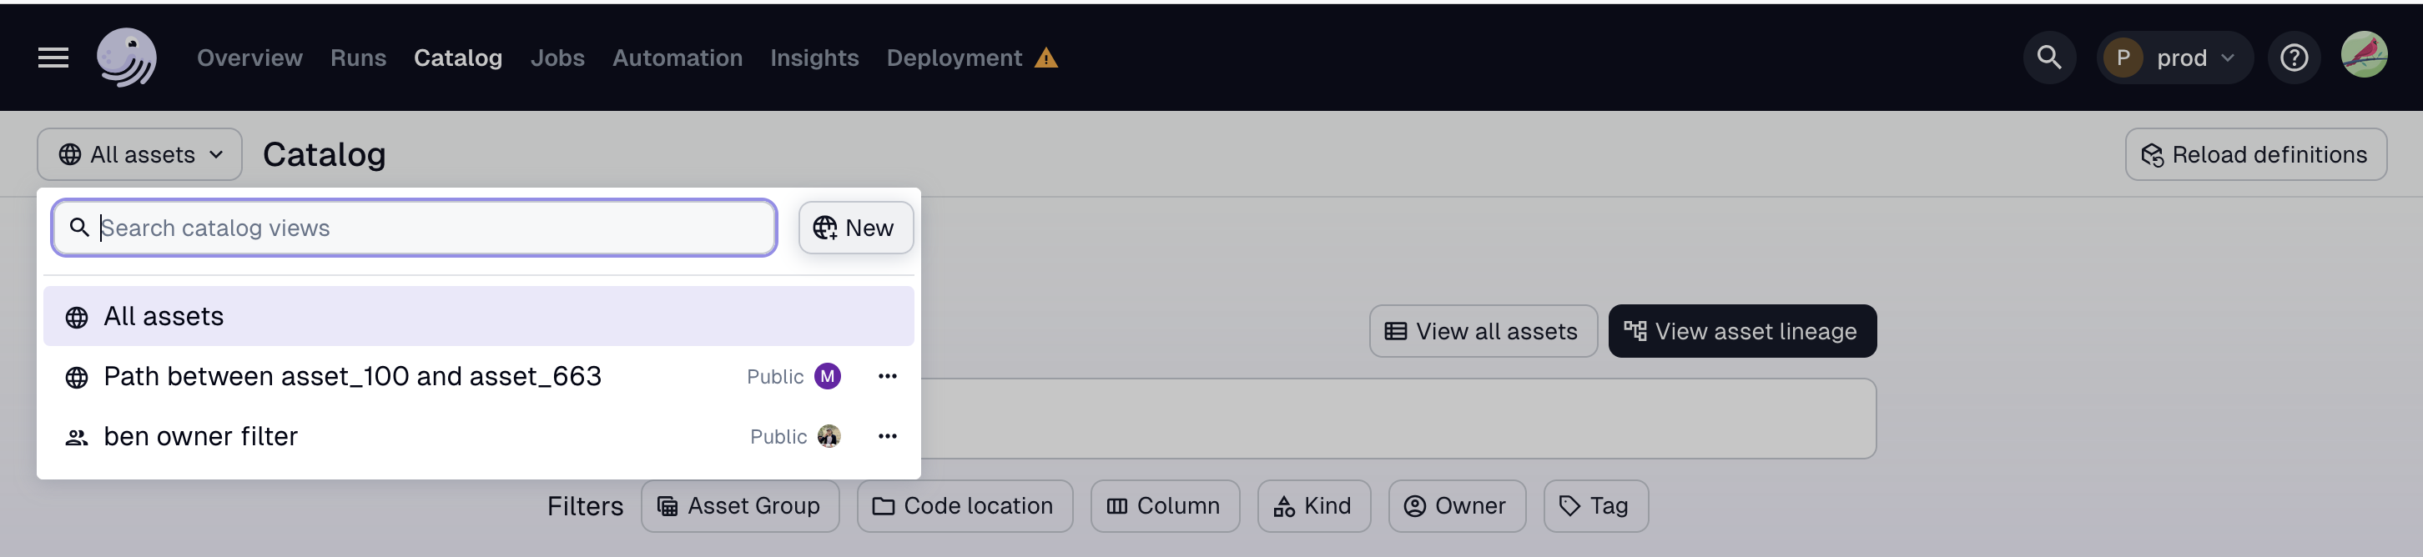Open the All assets view dropdown
This screenshot has height=557, width=2423.
139,154
